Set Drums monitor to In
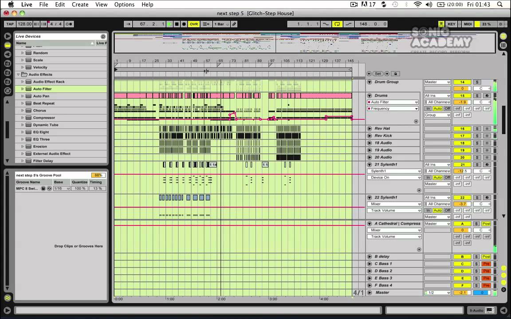This screenshot has height=319, width=511. click(x=428, y=109)
